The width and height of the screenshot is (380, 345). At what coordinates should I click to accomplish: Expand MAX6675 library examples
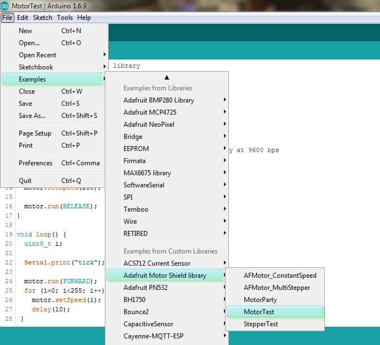(x=167, y=173)
